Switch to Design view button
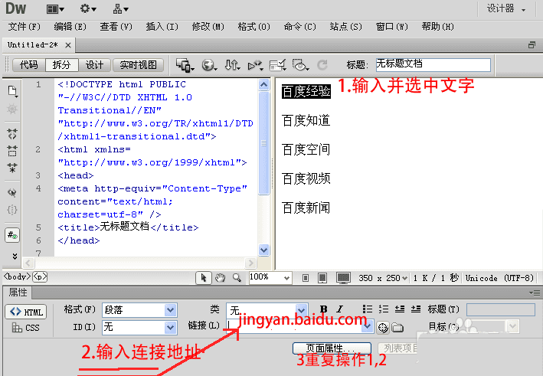Viewport: 543px width, 376px height. (94, 65)
